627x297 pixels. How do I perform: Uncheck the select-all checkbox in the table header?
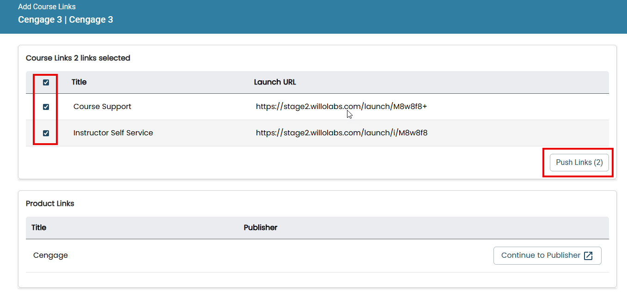tap(45, 82)
